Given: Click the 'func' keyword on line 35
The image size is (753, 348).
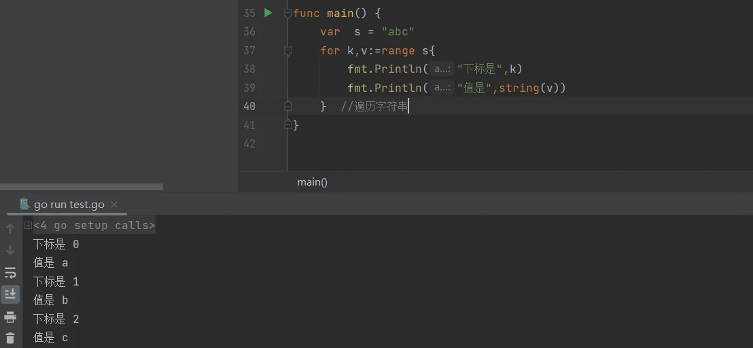Looking at the screenshot, I should (307, 13).
